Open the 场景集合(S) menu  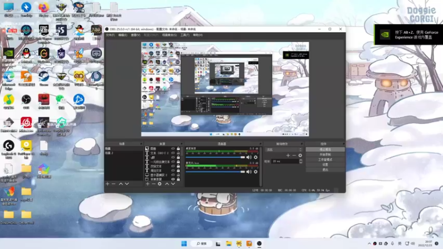[169, 35]
